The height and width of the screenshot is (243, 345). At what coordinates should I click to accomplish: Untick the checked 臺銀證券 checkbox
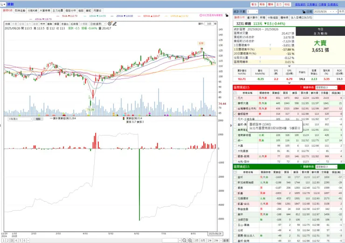(x=235, y=114)
